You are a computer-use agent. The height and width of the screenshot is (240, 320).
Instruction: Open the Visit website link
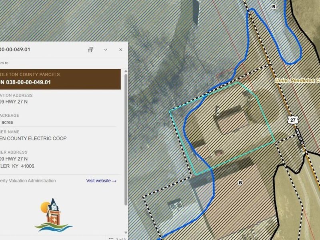(101, 181)
